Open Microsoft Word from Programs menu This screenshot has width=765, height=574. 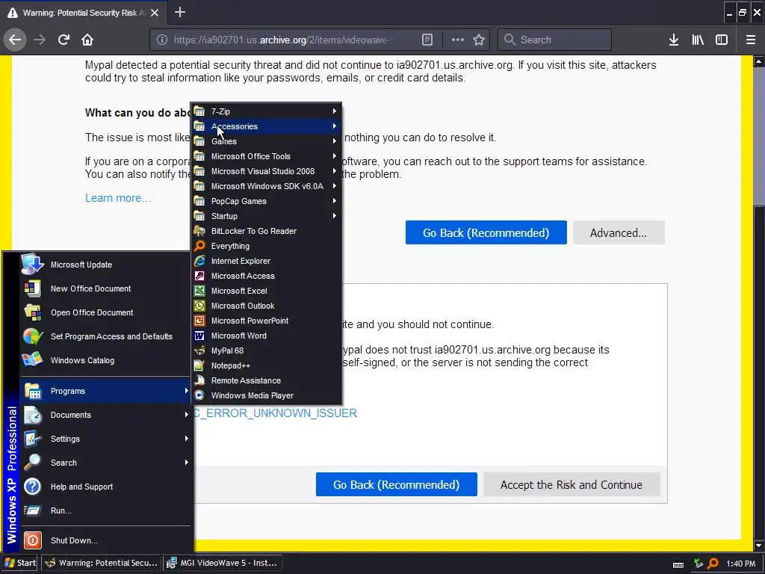[x=267, y=336]
